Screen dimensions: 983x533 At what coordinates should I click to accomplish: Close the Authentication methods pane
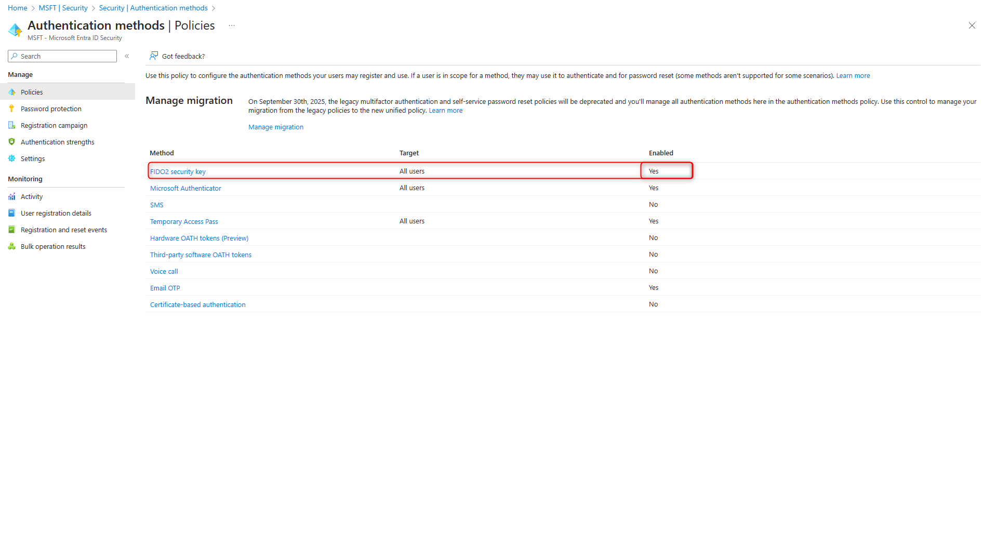[x=972, y=25]
